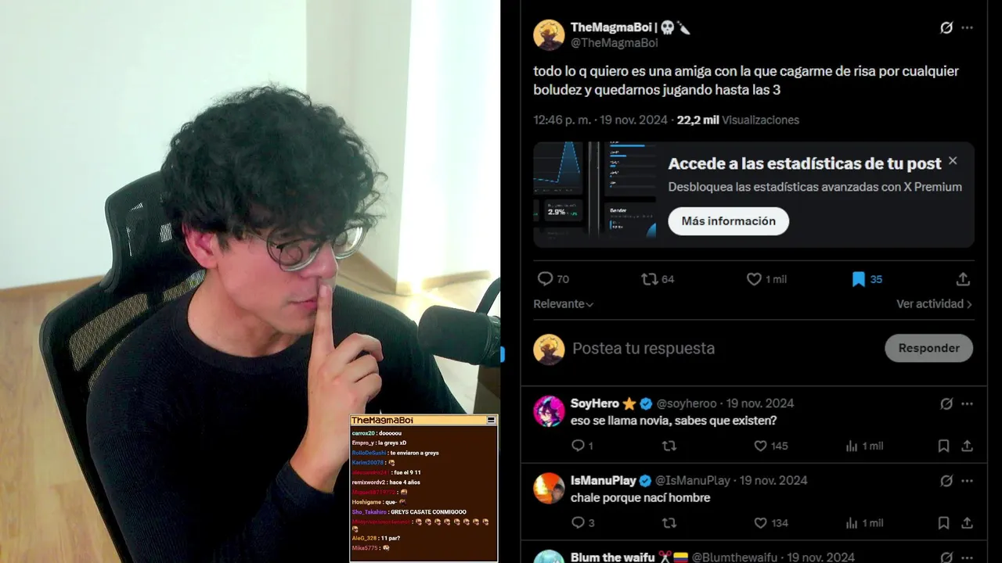This screenshot has width=1002, height=563.
Task: Open the reply icon showing 70 comments
Action: tap(546, 279)
